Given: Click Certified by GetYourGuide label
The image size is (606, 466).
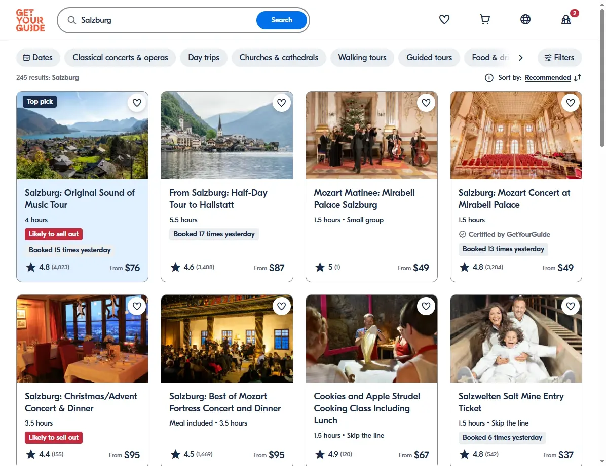Looking at the screenshot, I should click(504, 234).
